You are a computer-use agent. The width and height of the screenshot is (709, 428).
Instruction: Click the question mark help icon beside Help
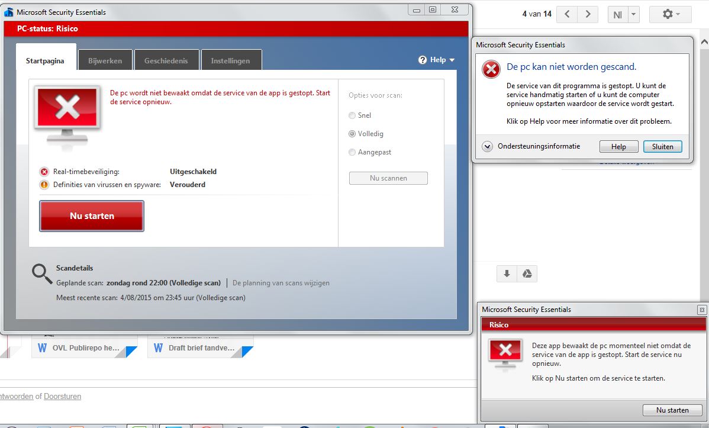coord(423,60)
